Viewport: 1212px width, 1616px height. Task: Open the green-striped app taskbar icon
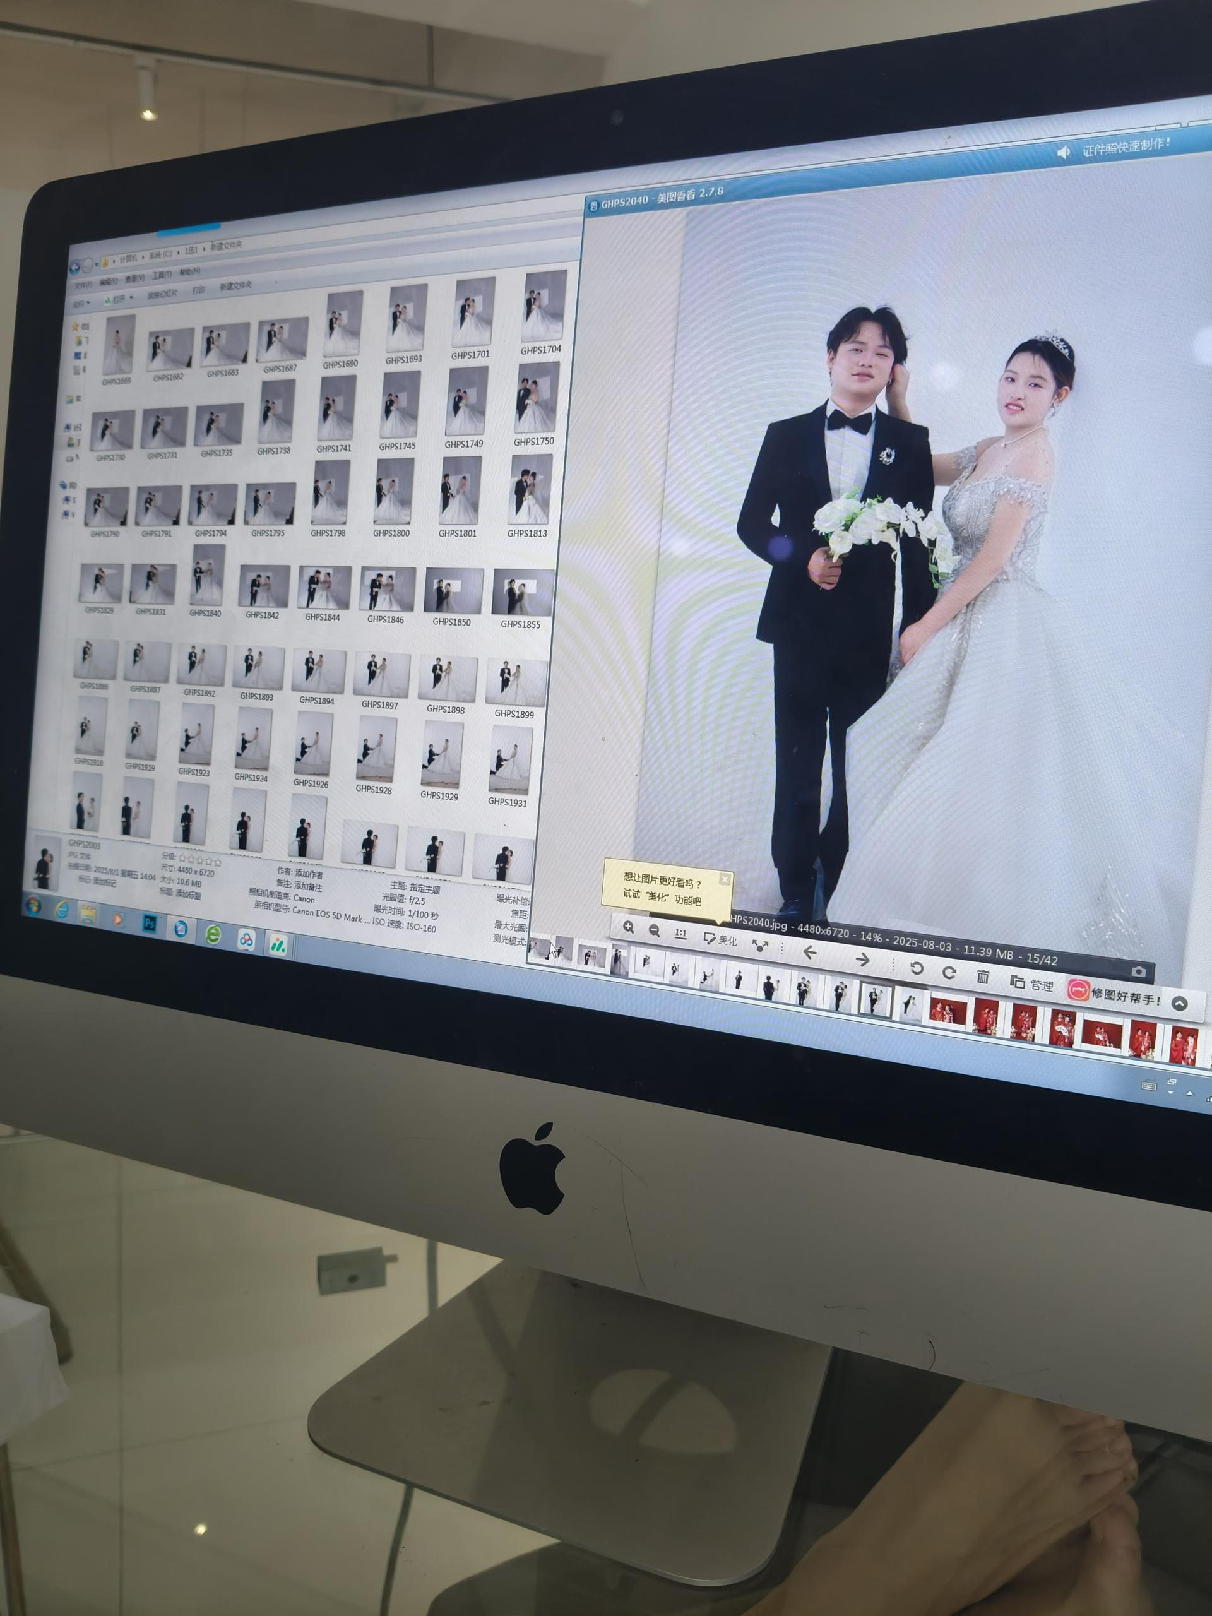coord(278,944)
